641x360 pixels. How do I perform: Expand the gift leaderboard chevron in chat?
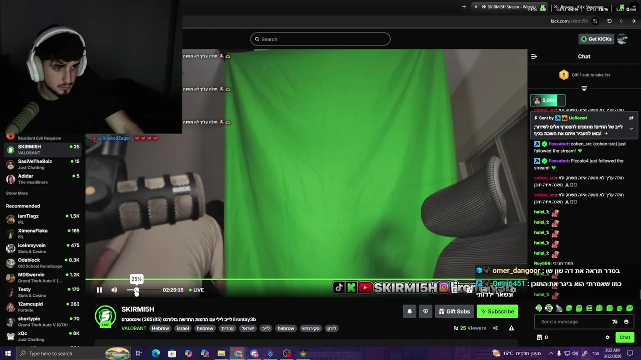(x=584, y=88)
